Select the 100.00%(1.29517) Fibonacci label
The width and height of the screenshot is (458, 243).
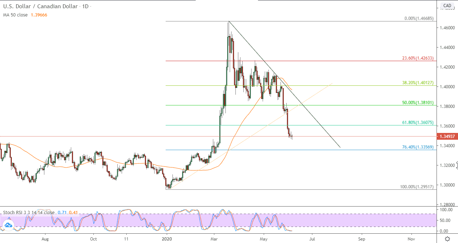[416, 187]
